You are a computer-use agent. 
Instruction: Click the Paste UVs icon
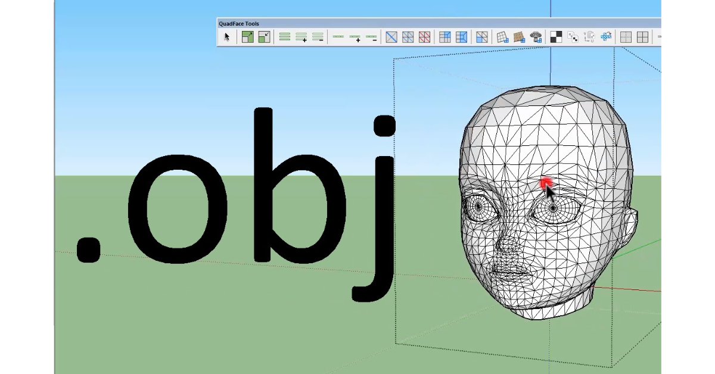[x=589, y=37]
